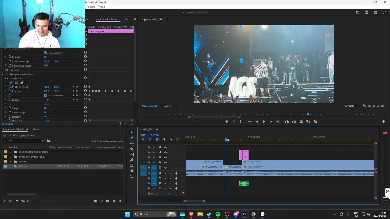The height and width of the screenshot is (219, 390).
Task: Expand Medios de plantilla de gráfic bin
Action: [11, 152]
